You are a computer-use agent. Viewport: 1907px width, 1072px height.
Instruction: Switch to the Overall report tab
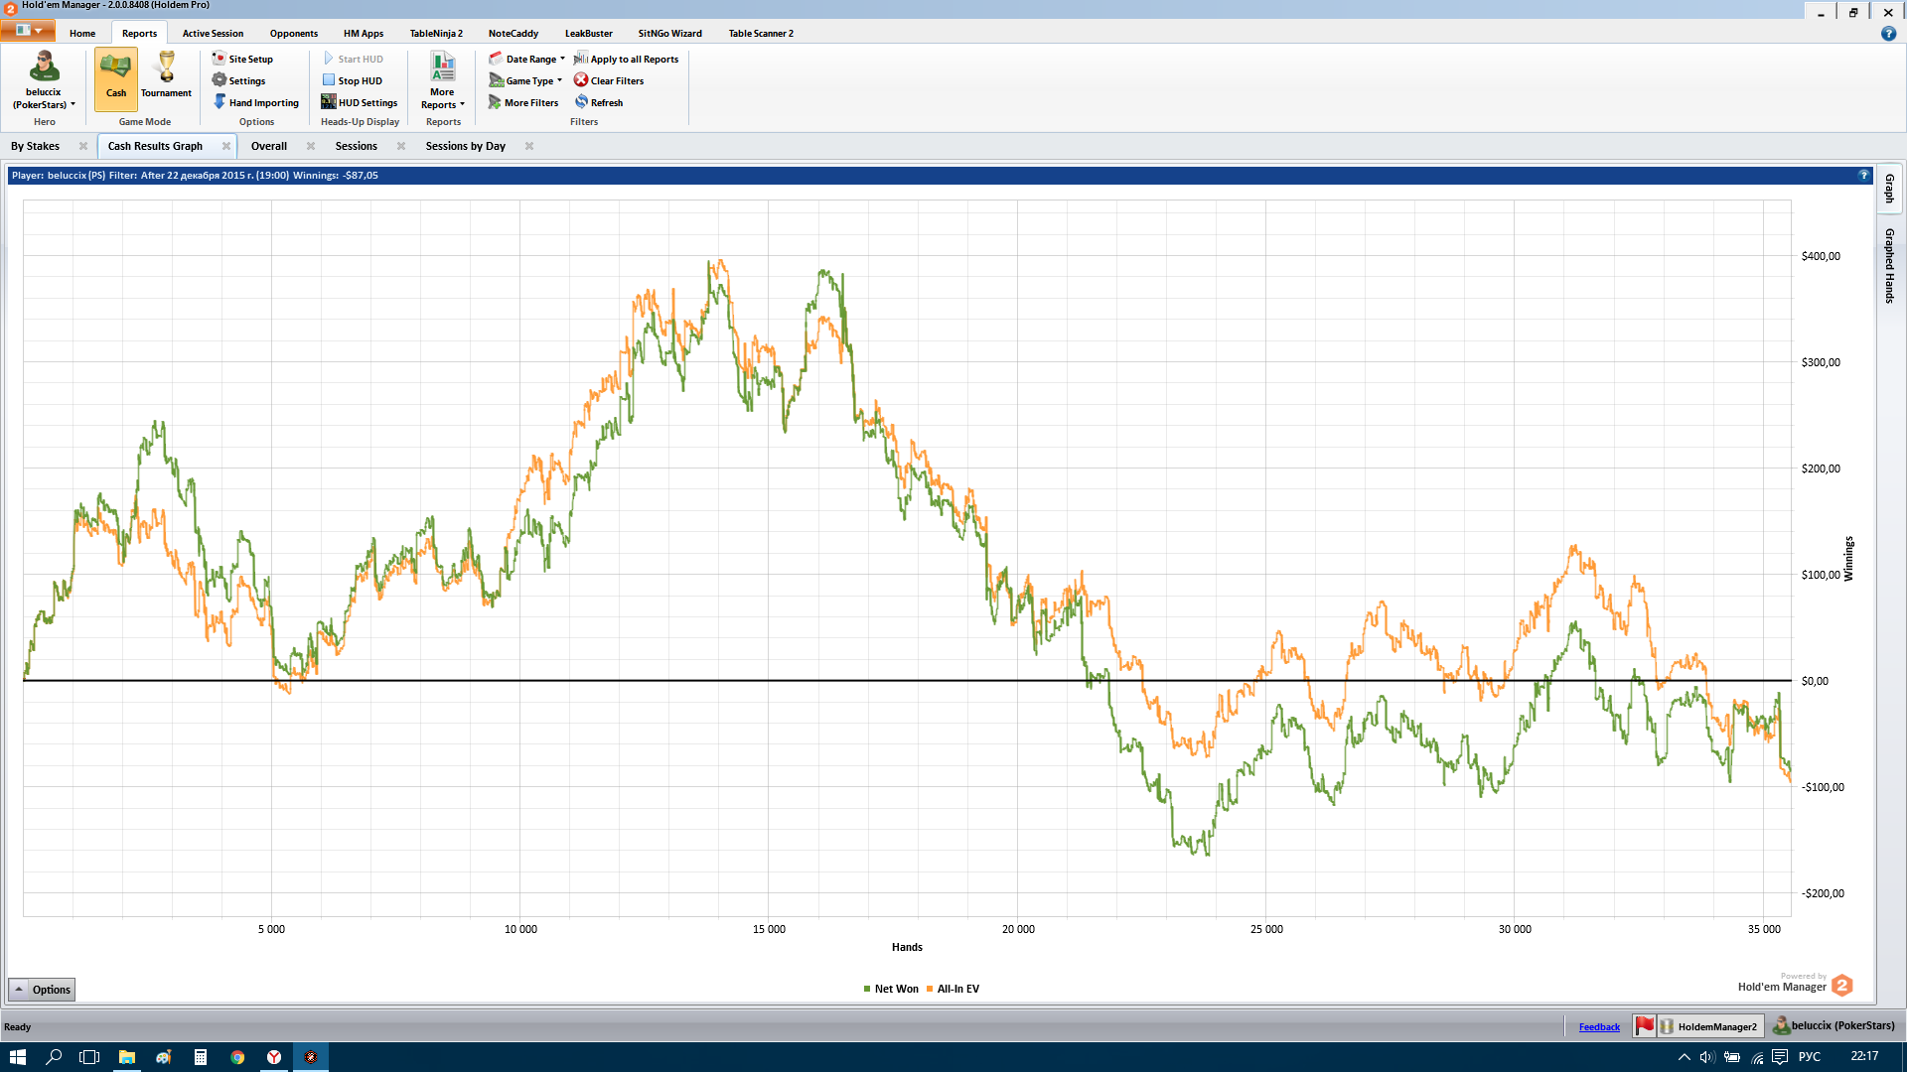click(x=269, y=146)
